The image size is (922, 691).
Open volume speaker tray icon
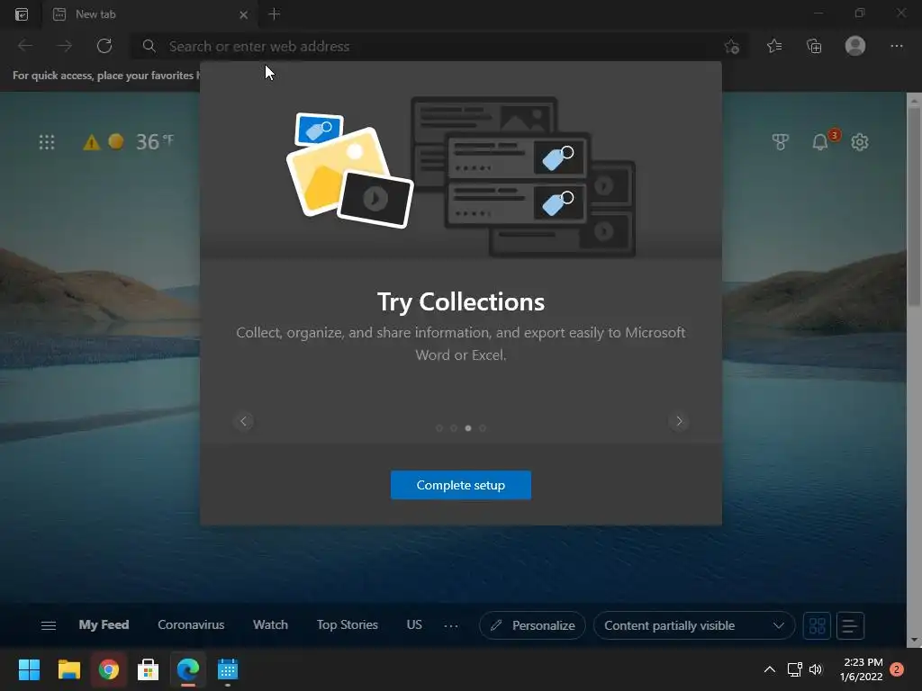click(816, 669)
